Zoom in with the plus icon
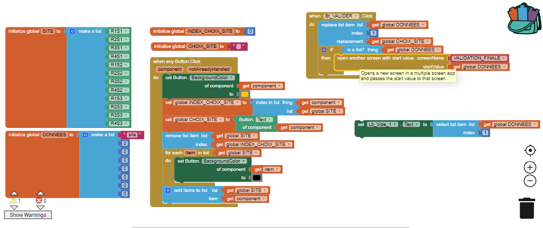The height and width of the screenshot is (228, 543). click(530, 167)
